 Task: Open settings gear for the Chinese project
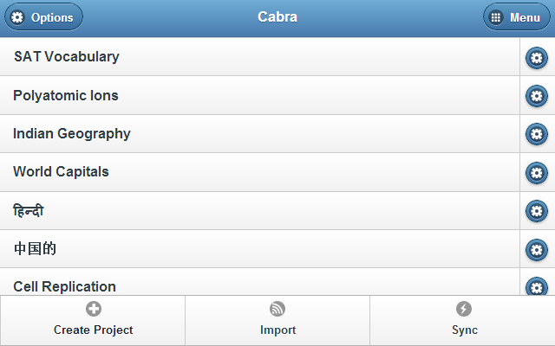click(x=537, y=249)
